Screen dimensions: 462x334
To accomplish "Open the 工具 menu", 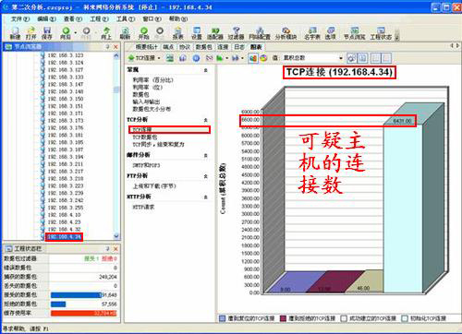I will click(126, 18).
